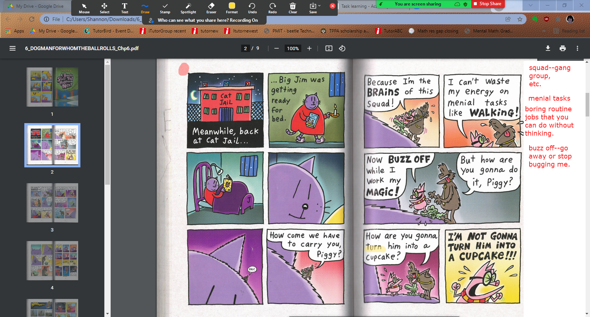Rotate the PDF counterclockwise

click(x=342, y=48)
